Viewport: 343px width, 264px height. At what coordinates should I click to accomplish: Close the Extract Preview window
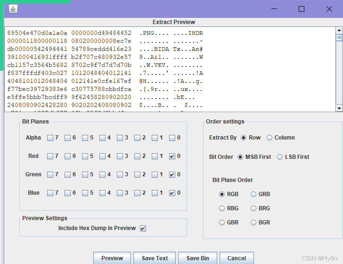coord(329,9)
